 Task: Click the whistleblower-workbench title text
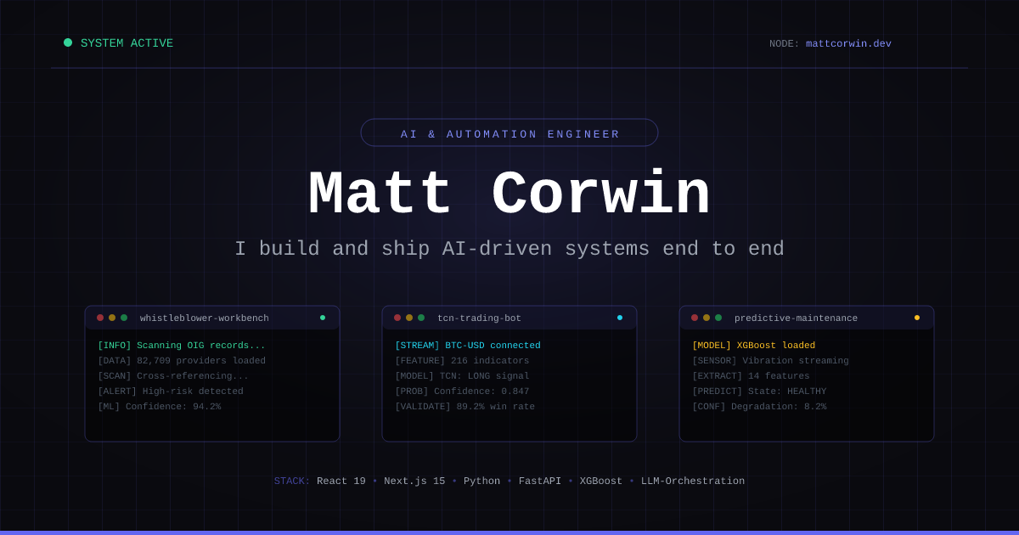205,318
